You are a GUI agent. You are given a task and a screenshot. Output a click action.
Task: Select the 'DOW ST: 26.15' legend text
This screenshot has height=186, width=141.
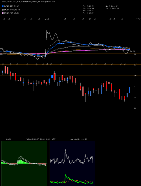12,6
